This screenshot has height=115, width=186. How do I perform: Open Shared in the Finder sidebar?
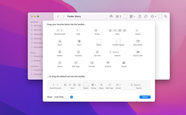pyautogui.click(x=35, y=61)
